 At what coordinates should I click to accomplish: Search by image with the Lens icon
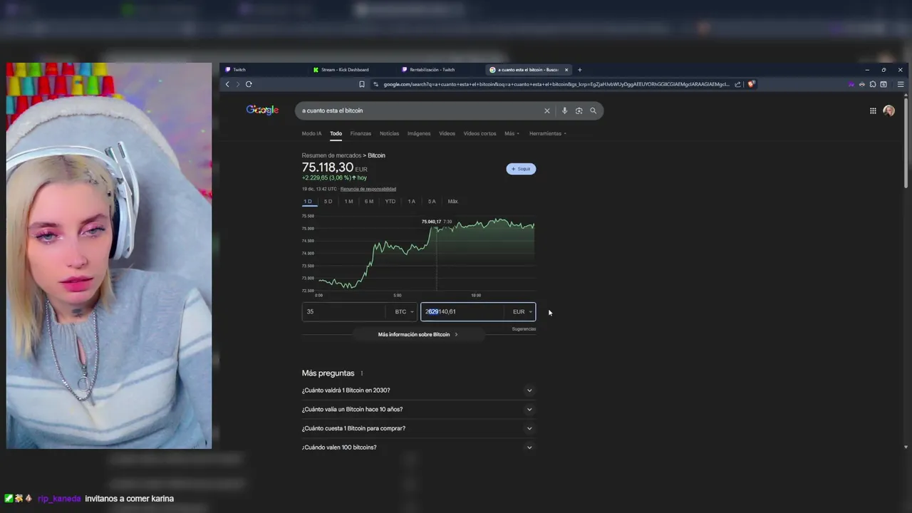click(x=579, y=110)
